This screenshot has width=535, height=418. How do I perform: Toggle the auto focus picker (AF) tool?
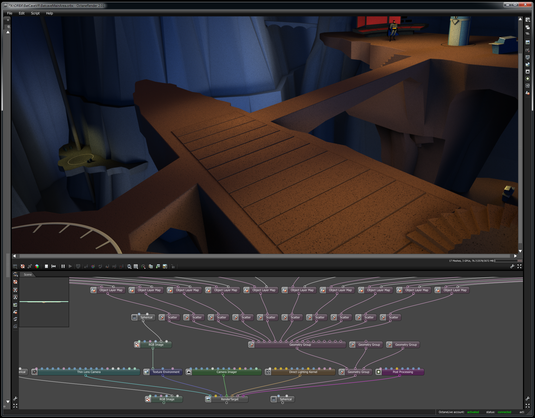coord(86,266)
